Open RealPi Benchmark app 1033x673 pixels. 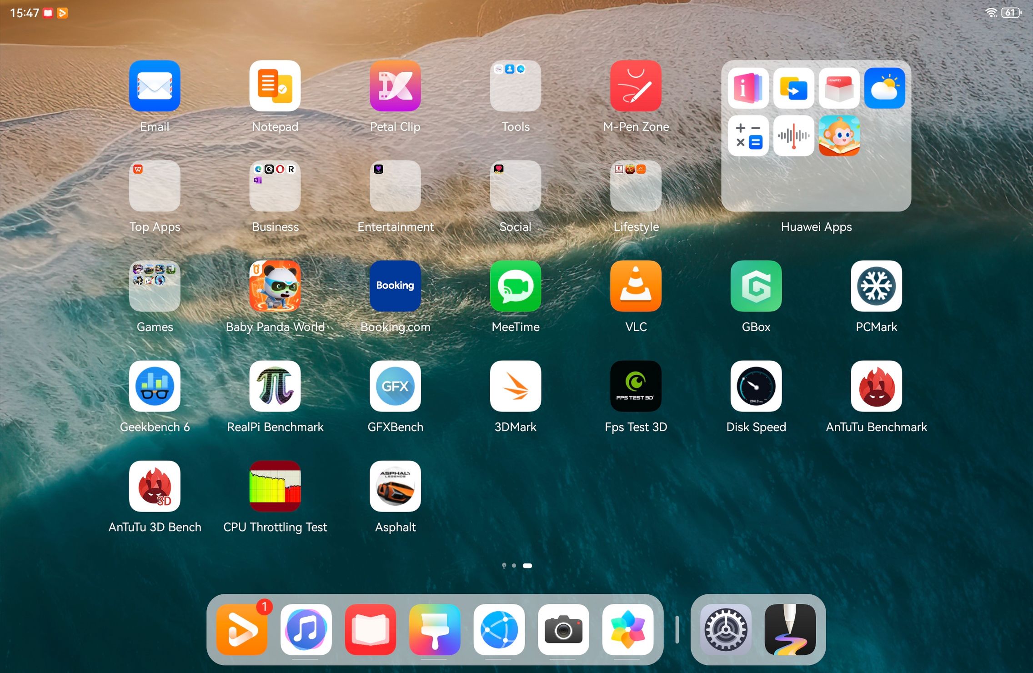point(275,386)
